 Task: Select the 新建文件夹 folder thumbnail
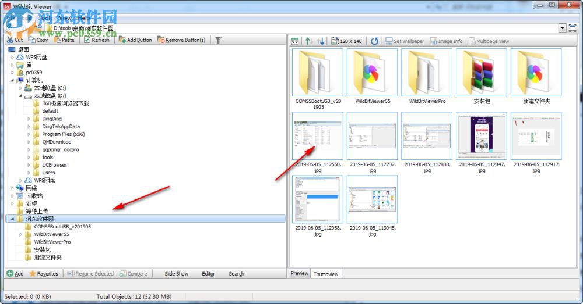(536, 73)
